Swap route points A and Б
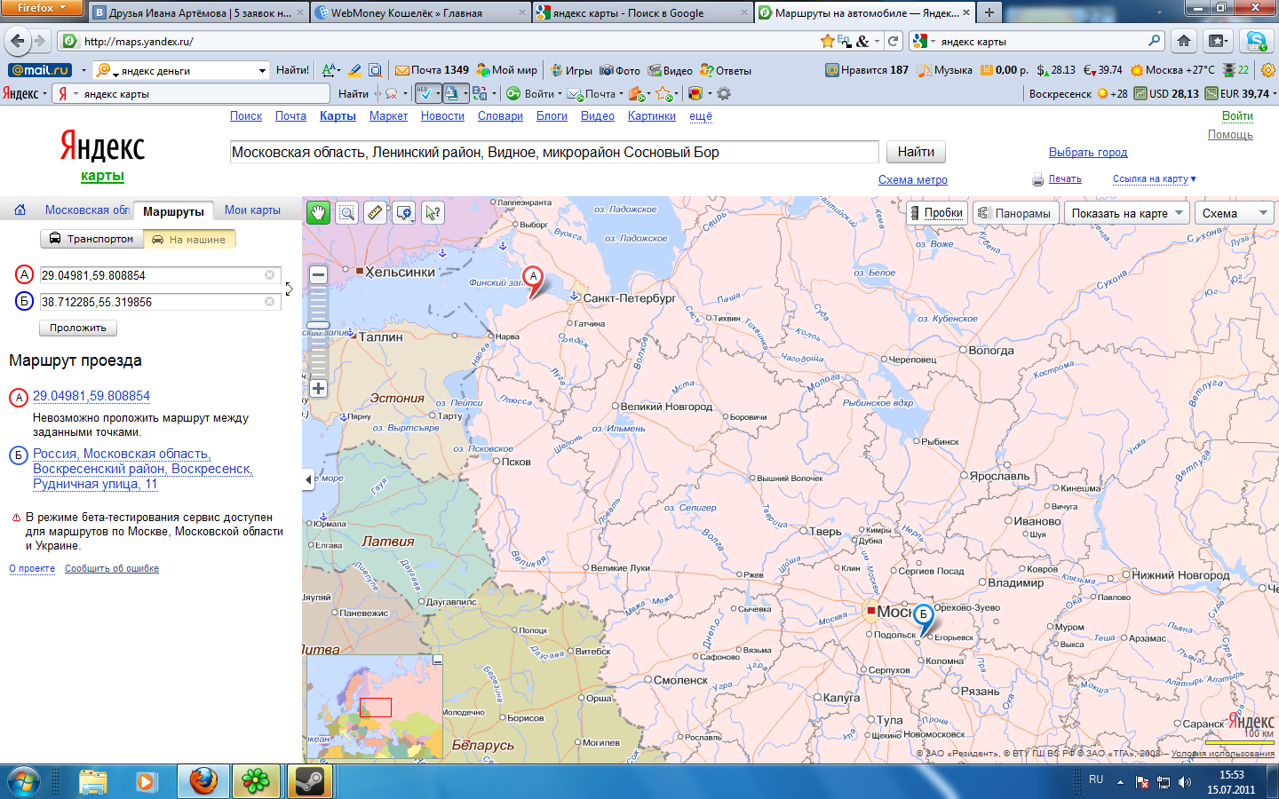 289,289
